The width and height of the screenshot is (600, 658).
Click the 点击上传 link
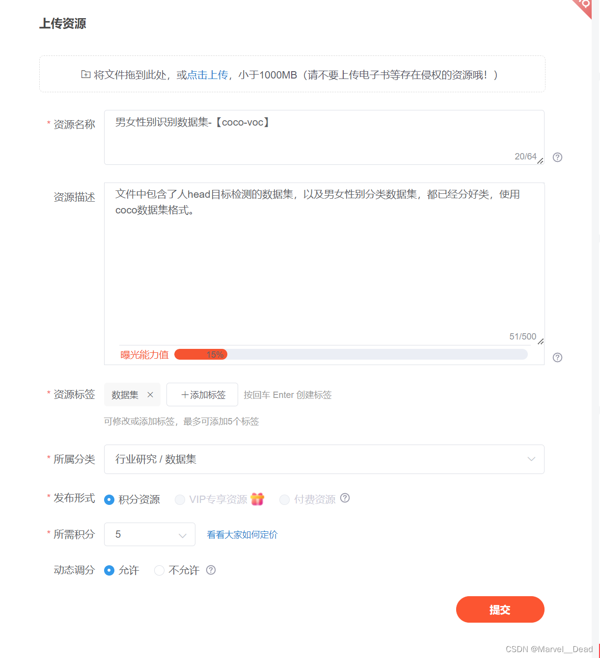[x=208, y=75]
